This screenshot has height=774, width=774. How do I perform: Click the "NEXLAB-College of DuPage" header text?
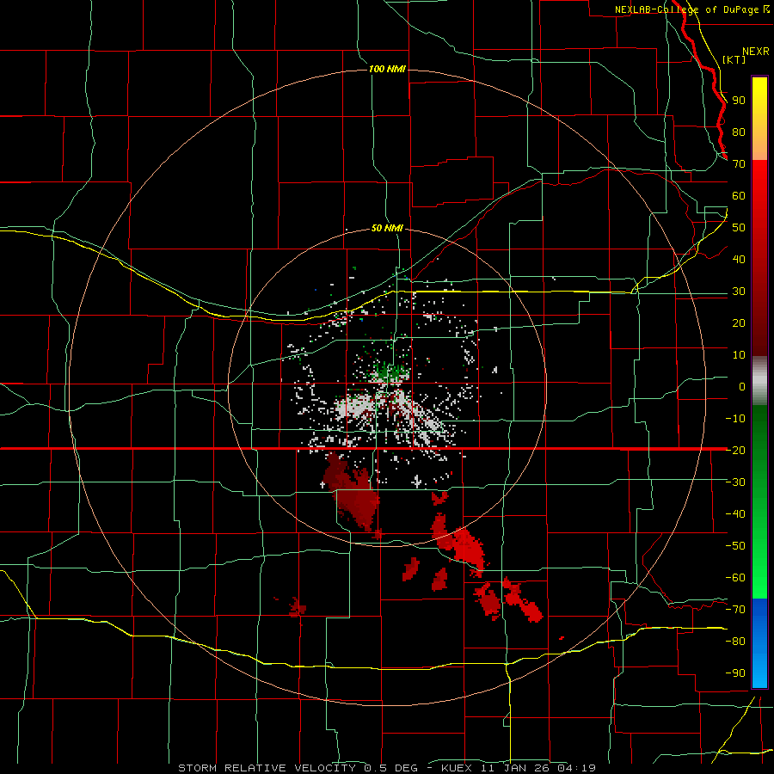(x=688, y=9)
